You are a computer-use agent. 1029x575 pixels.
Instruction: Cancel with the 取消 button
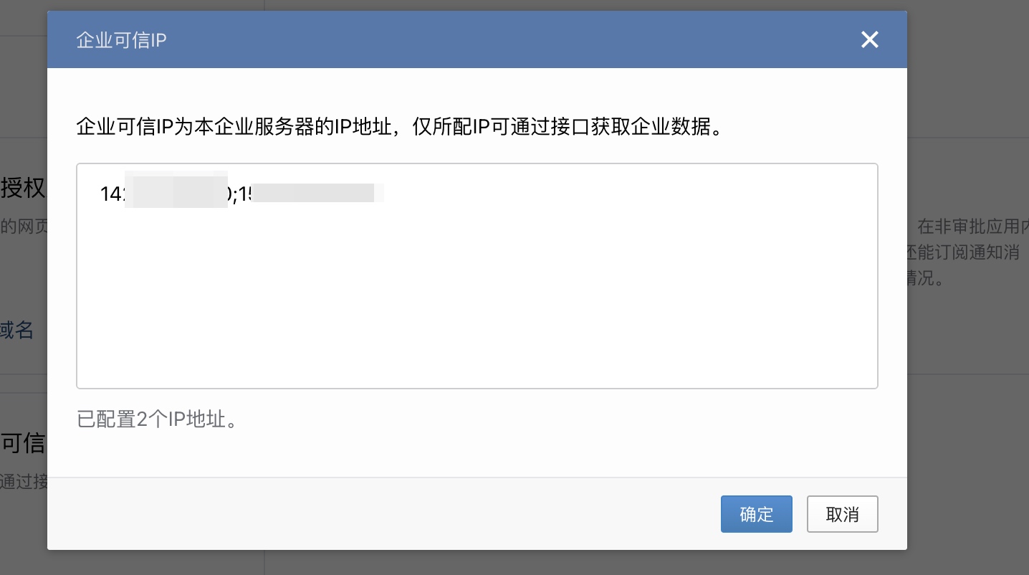tap(843, 514)
